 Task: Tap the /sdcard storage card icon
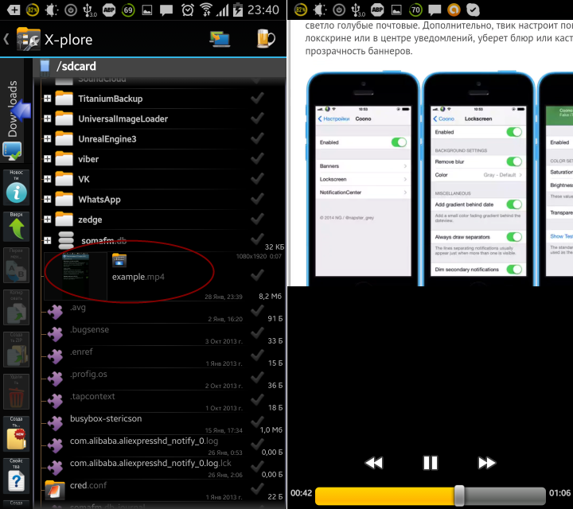[45, 66]
